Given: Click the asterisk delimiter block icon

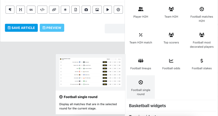Looking at the screenshot, I should pos(65,10).
